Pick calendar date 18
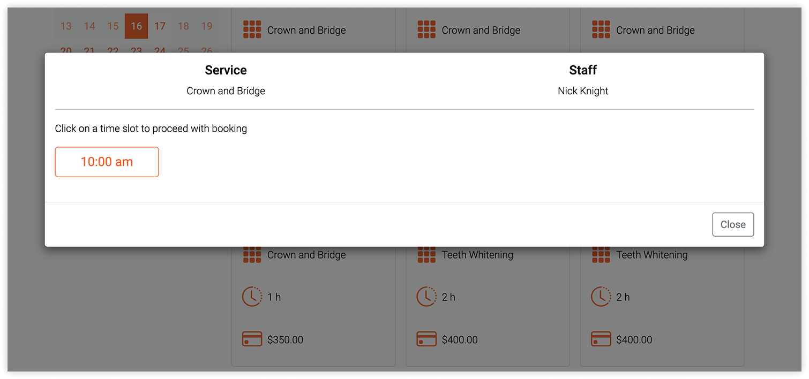The image size is (809, 379). point(183,26)
